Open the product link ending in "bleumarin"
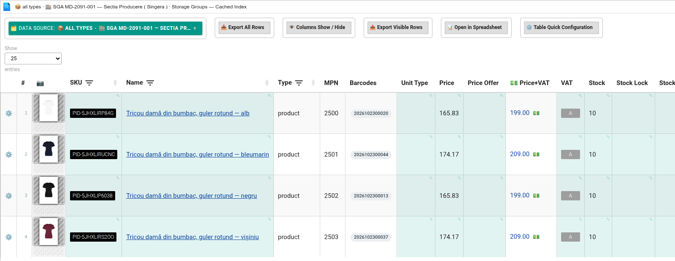The height and width of the screenshot is (261, 675). click(x=197, y=154)
